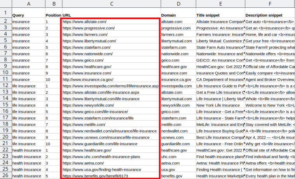Click domain cell 'usnews.com'
The height and width of the screenshot is (179, 295).
tap(178, 137)
